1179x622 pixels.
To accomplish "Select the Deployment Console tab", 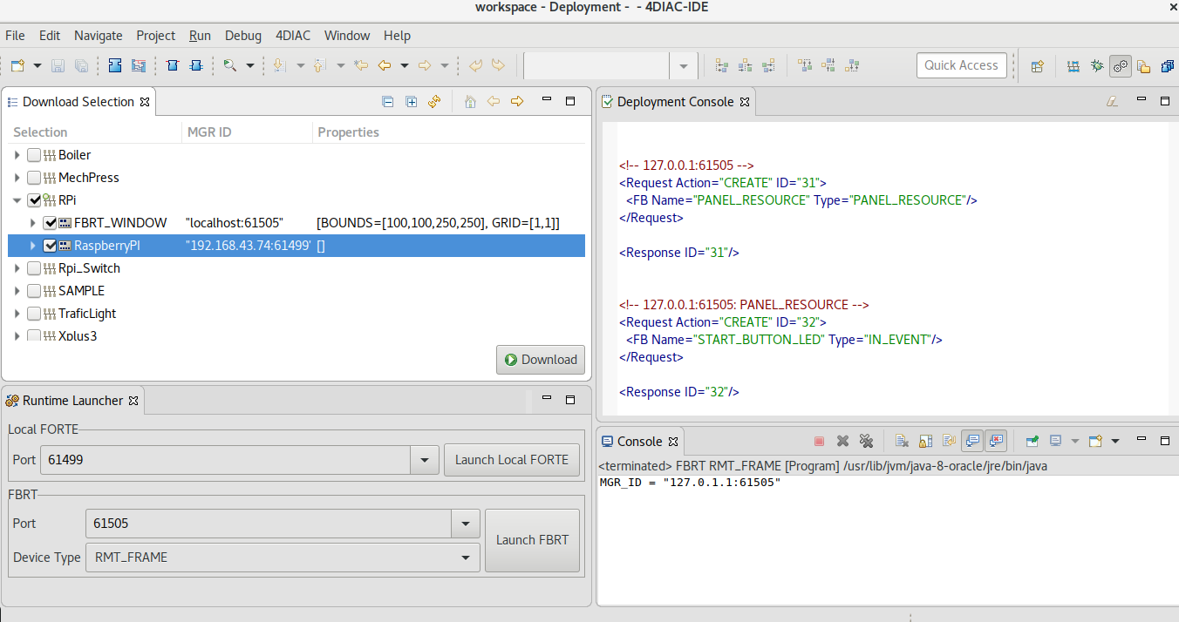I will pos(675,102).
